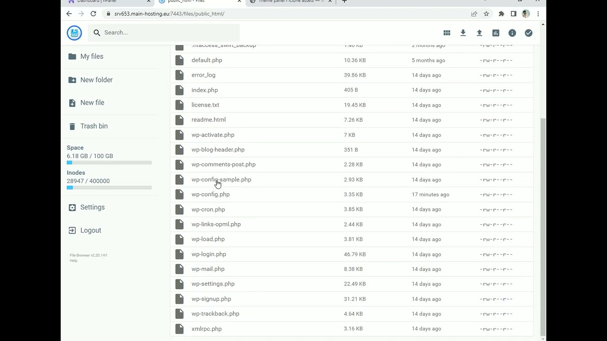
Task: Bookmark the page with the star icon
Action: (x=486, y=14)
